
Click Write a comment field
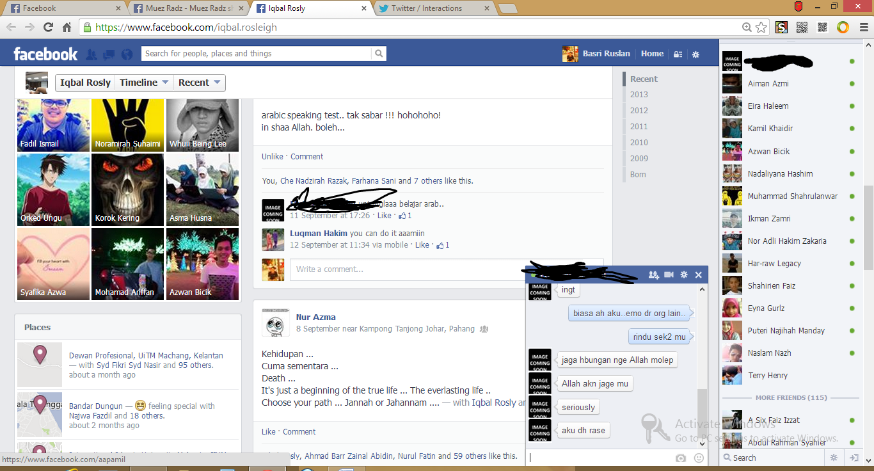tap(447, 269)
